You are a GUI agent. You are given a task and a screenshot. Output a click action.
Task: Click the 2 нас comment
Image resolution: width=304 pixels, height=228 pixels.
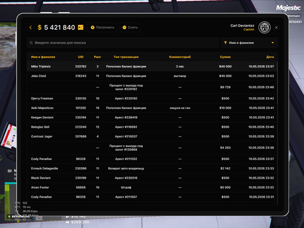tap(180, 66)
